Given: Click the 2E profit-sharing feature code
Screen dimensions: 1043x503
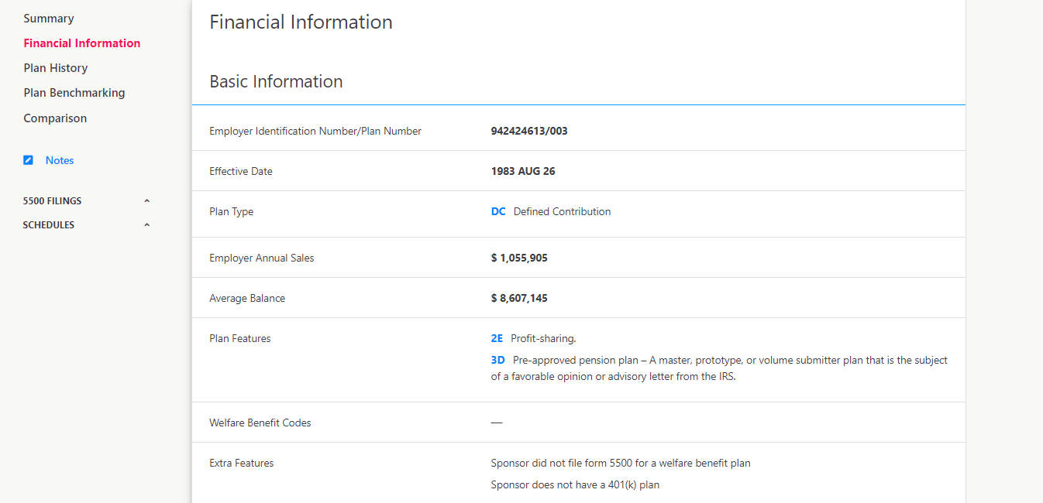Looking at the screenshot, I should pyautogui.click(x=497, y=339).
